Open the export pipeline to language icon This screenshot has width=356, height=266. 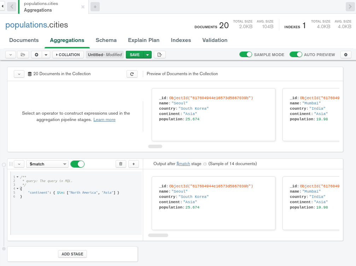[161, 54]
